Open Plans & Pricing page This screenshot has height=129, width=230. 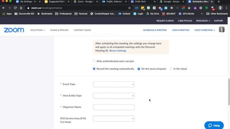59,30
